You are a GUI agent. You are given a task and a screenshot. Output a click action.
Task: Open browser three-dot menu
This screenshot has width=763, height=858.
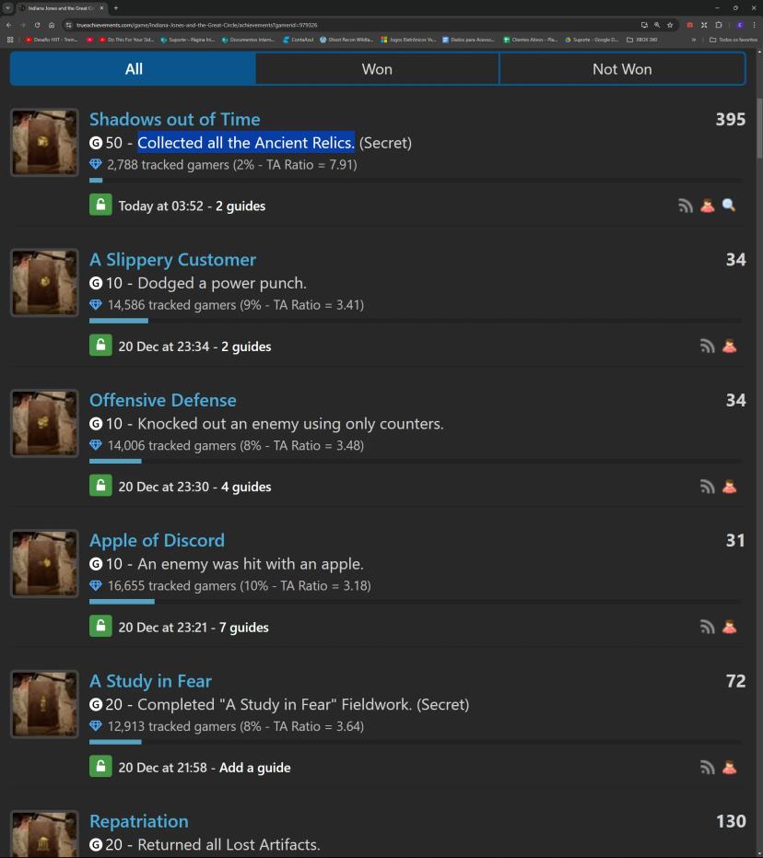pos(755,25)
